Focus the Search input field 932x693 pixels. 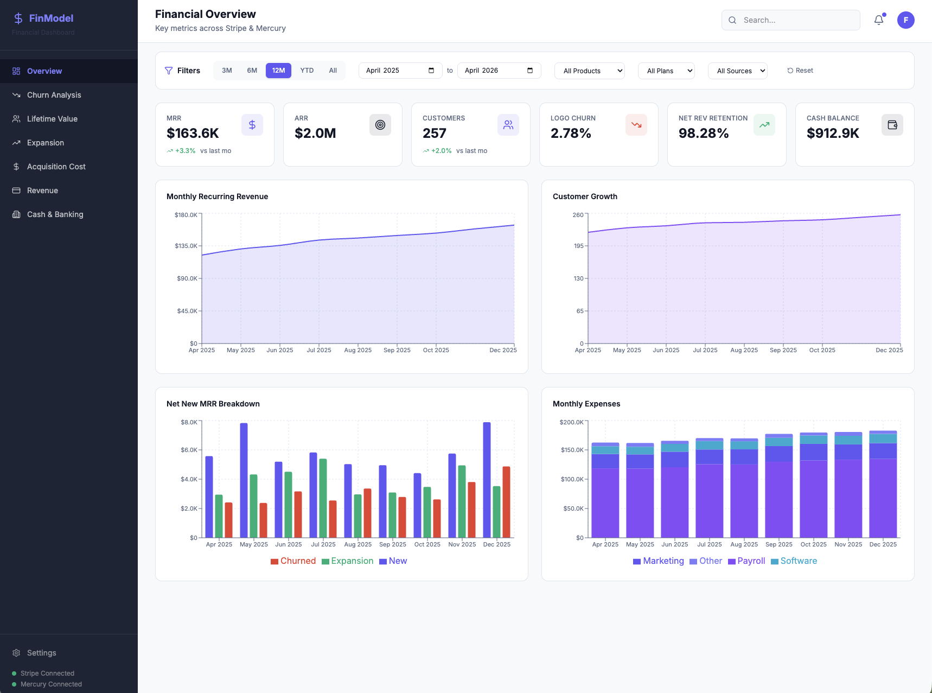(791, 20)
